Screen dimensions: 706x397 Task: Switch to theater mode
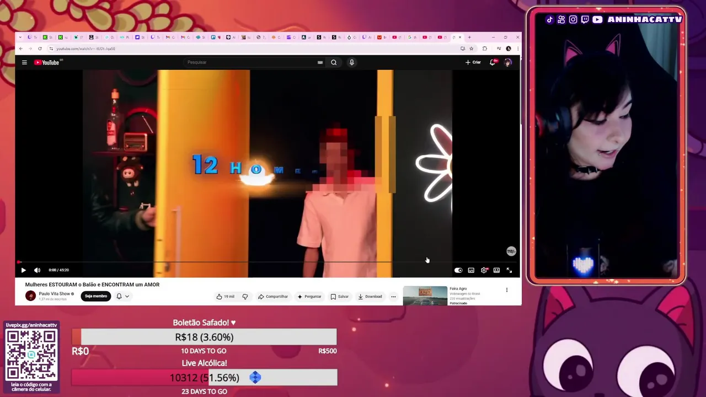point(496,270)
